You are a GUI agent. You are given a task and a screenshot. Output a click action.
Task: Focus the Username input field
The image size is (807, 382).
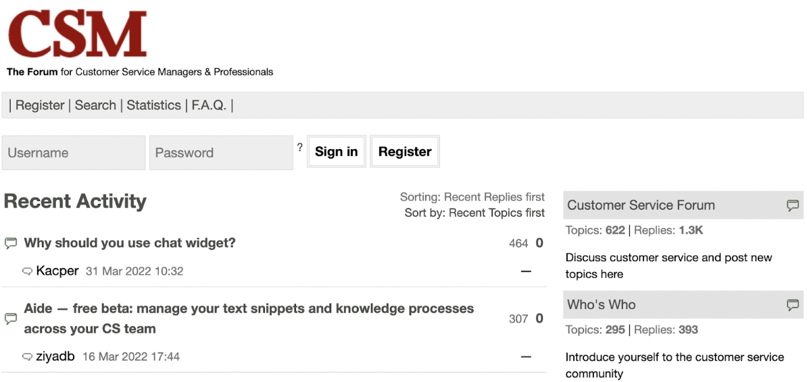[74, 153]
